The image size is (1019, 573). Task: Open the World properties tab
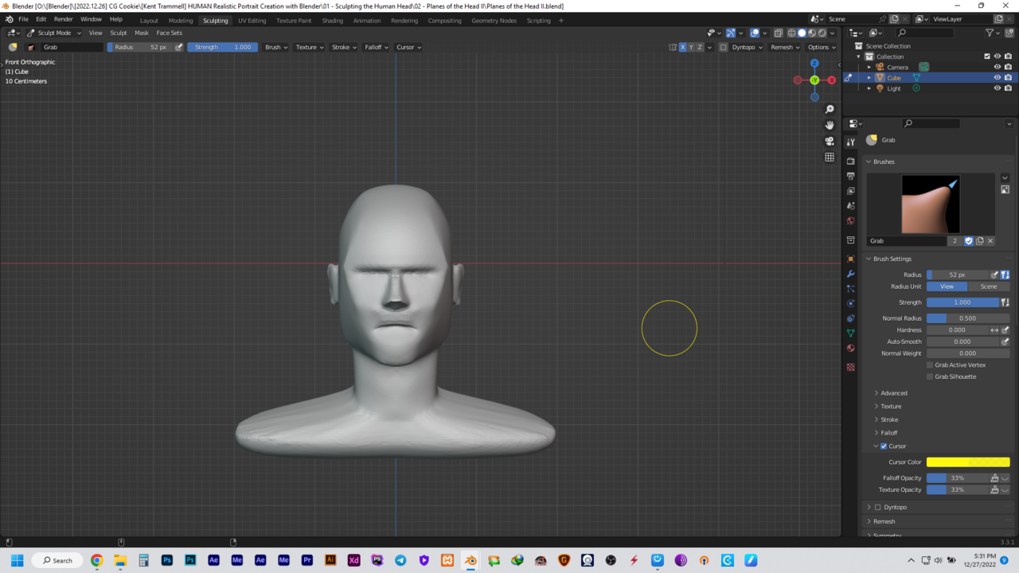(x=851, y=221)
